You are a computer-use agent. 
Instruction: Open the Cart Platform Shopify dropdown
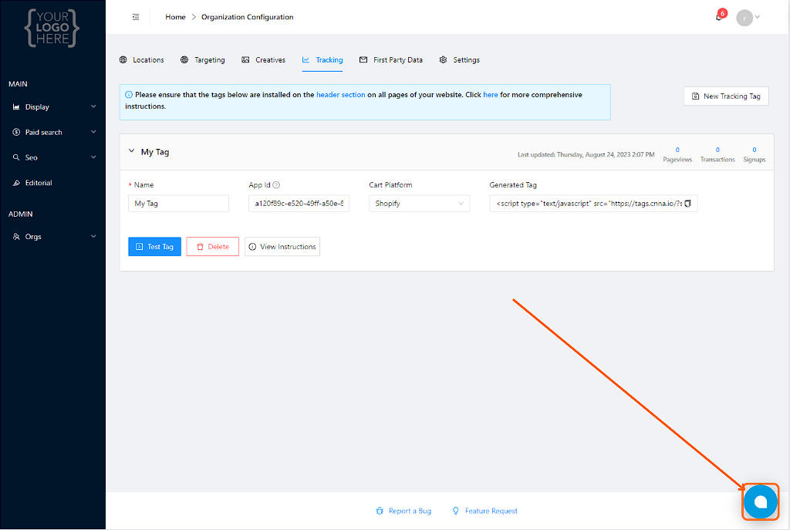click(x=419, y=204)
